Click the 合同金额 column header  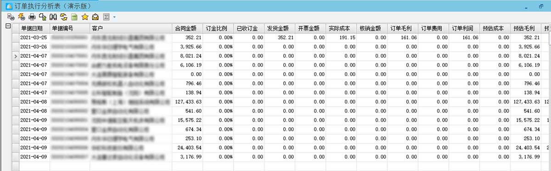(x=187, y=28)
